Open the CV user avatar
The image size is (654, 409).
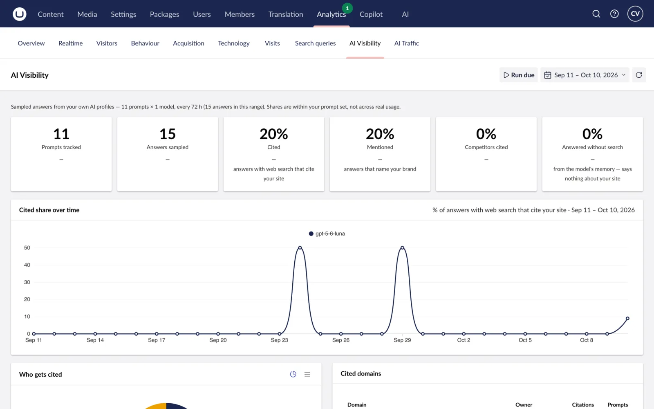click(635, 14)
